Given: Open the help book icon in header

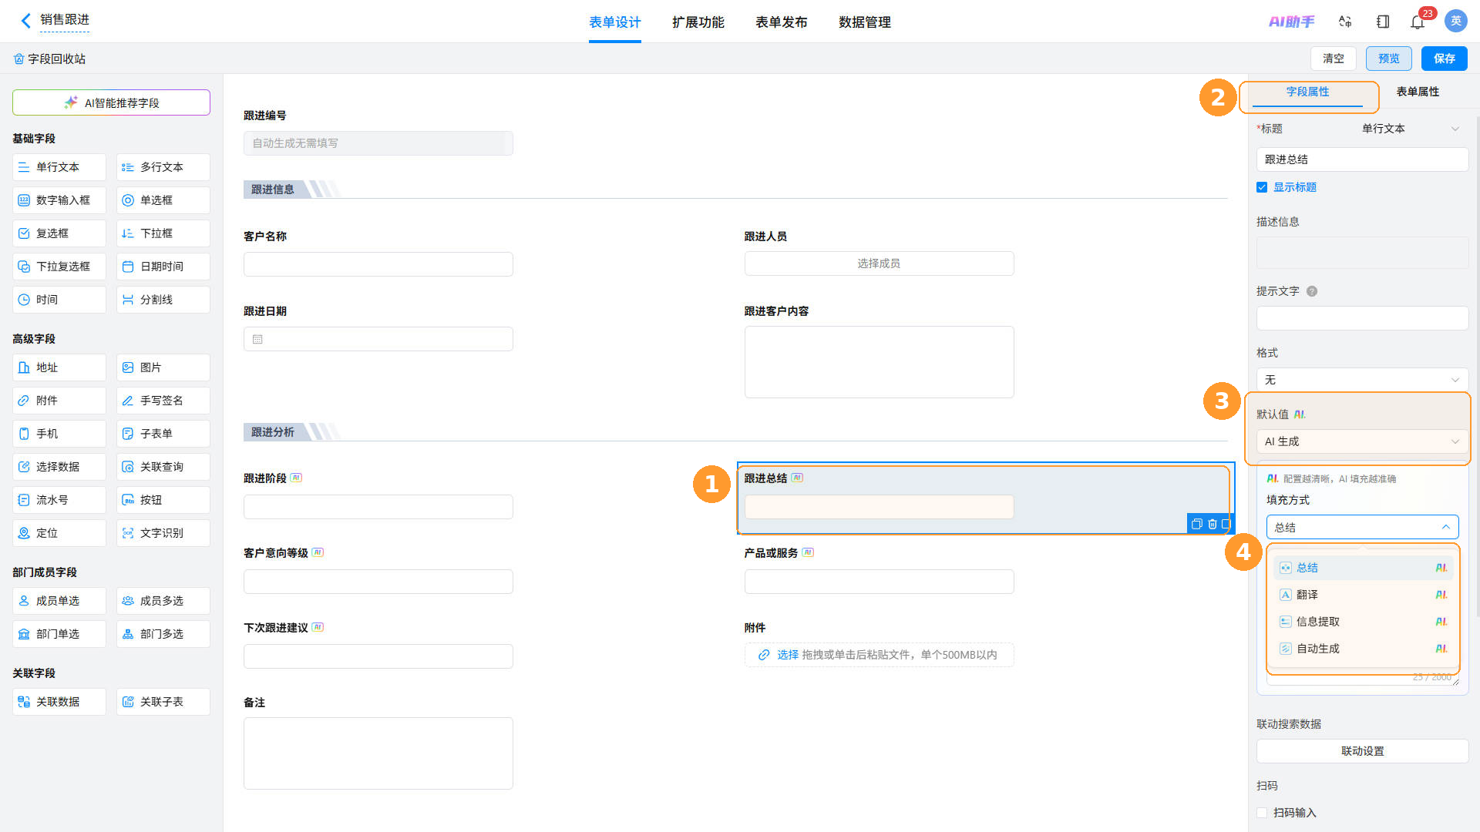Looking at the screenshot, I should [1383, 22].
